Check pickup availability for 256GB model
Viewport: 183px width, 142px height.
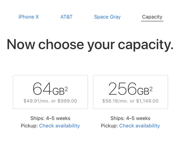[x=140, y=126]
